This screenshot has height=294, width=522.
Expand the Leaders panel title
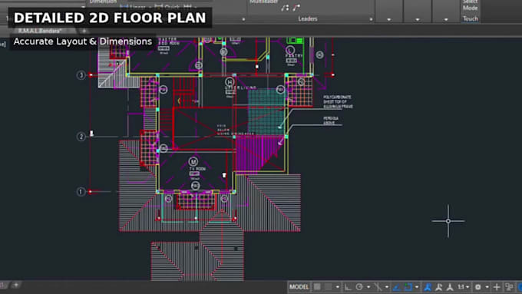[308, 18]
